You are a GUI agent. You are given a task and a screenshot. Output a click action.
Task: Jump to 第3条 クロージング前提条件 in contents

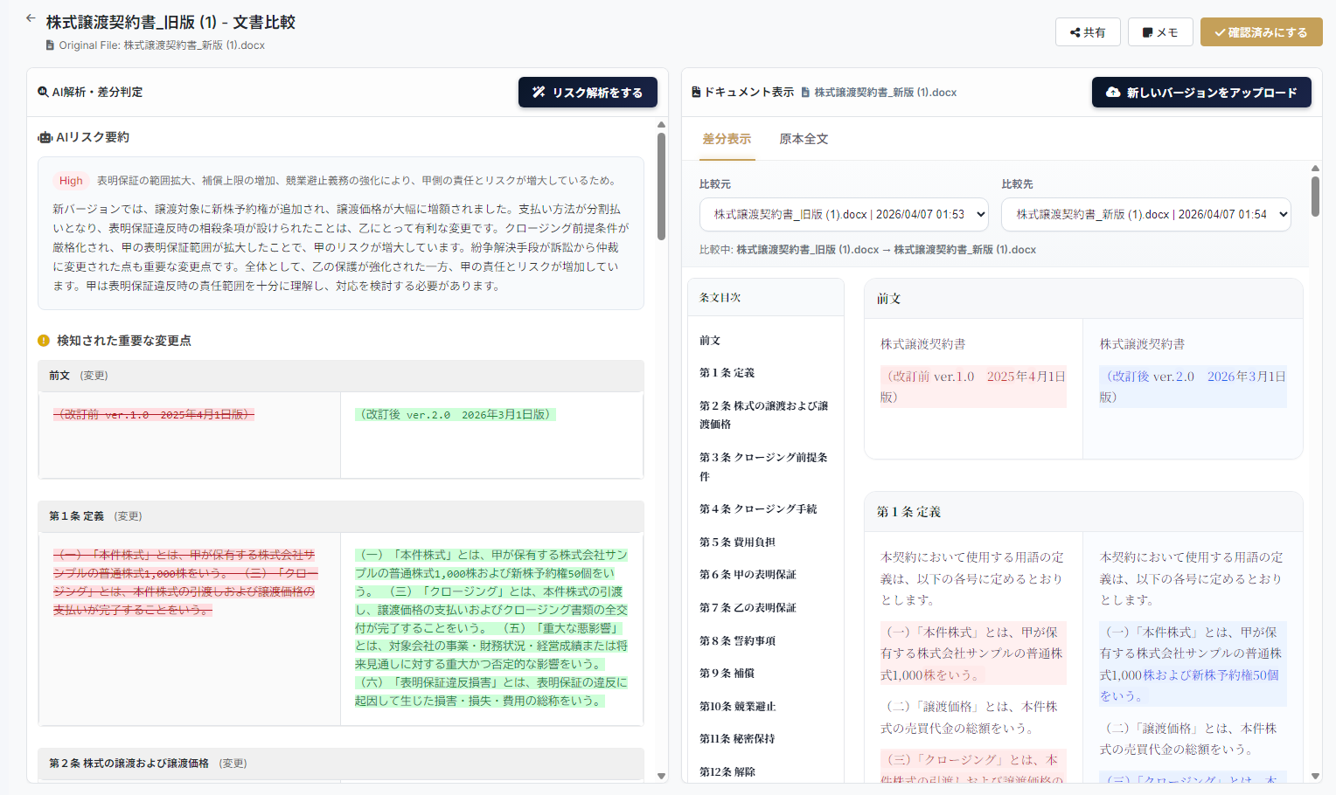click(766, 467)
